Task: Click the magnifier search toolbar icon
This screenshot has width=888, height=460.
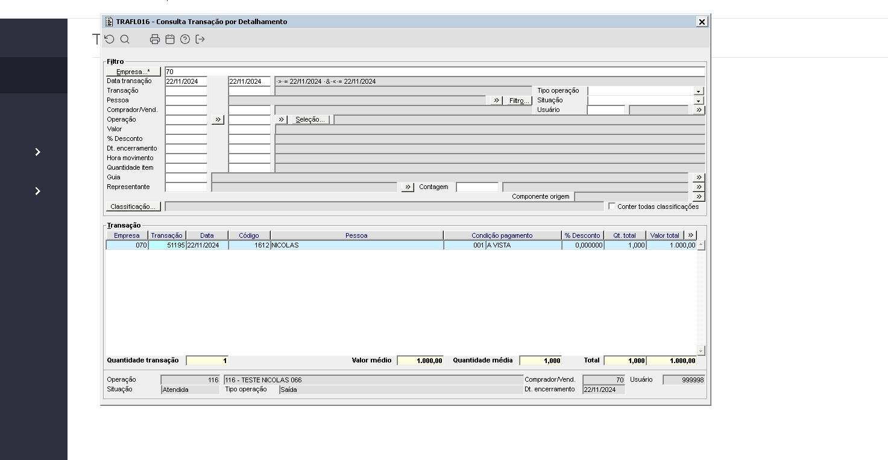Action: coord(125,39)
